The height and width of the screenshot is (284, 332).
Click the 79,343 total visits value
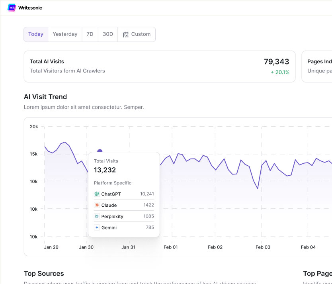(x=276, y=62)
